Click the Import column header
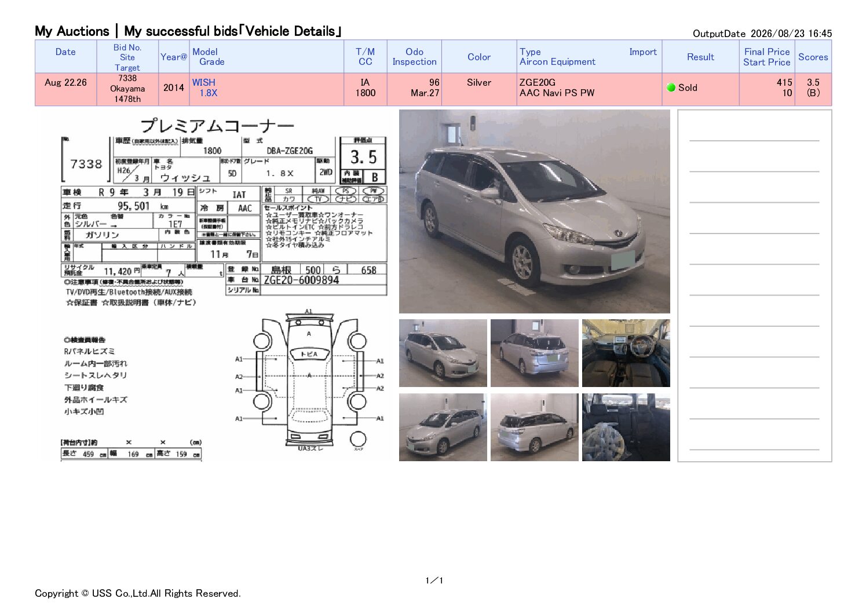Image resolution: width=866 pixels, height=613 pixels. tap(643, 52)
